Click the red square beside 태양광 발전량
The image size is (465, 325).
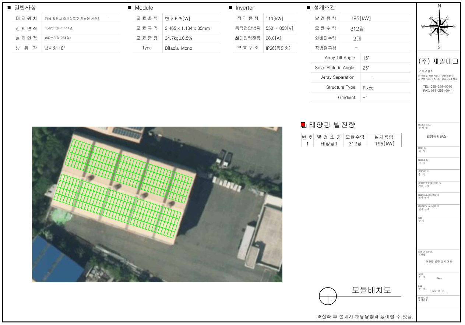(x=303, y=125)
